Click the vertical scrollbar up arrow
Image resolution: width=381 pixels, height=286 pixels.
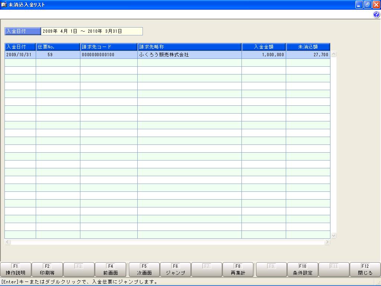(x=334, y=54)
